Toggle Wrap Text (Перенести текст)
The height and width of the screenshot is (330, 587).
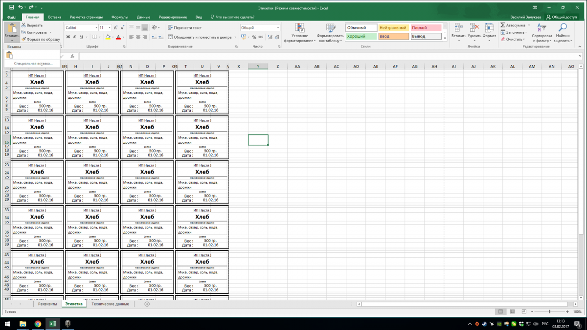click(184, 28)
